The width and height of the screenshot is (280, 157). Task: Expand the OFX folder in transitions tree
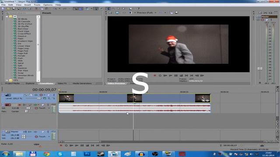click(x=7, y=80)
